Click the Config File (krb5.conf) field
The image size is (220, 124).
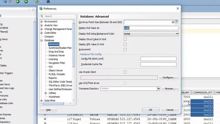coord(158,59)
